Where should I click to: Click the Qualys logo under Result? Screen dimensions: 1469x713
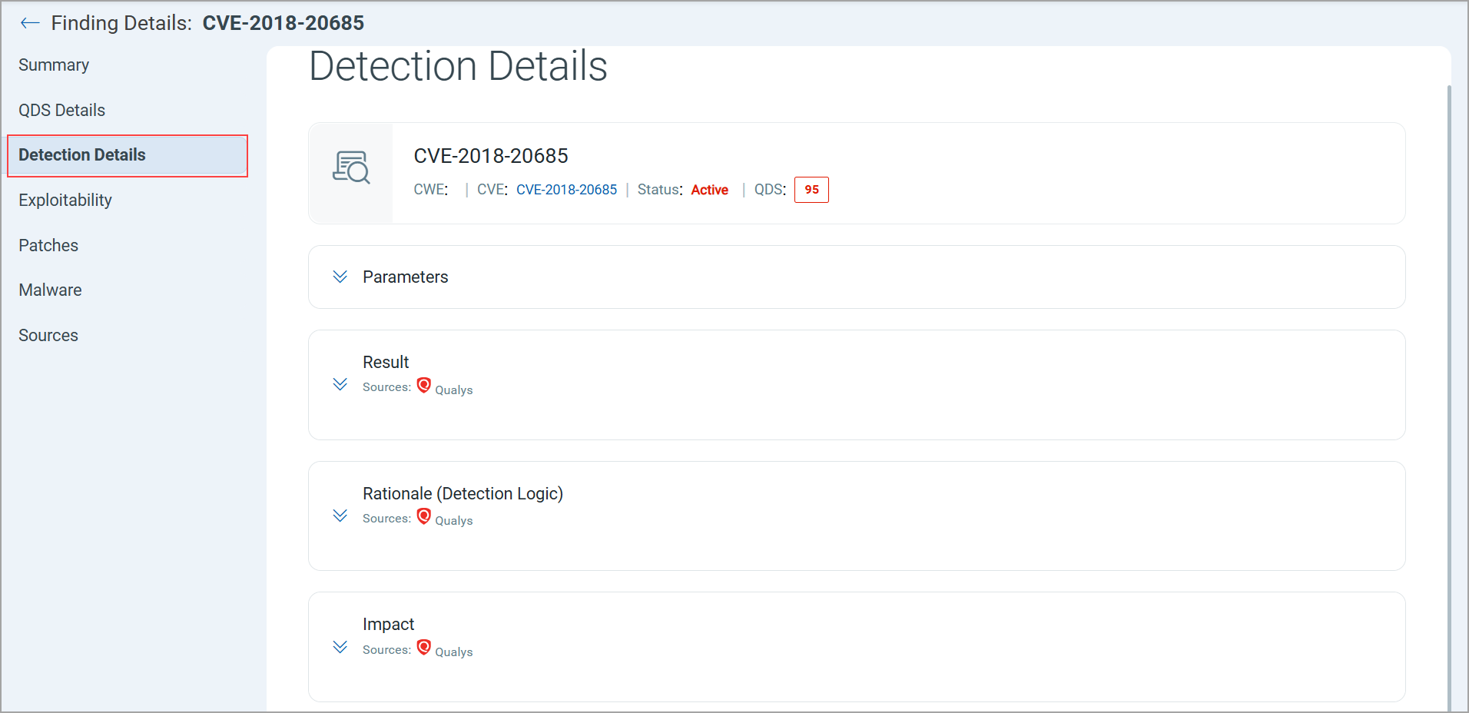click(x=423, y=385)
